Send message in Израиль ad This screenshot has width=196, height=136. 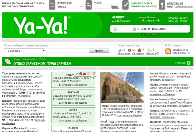coord(162,117)
